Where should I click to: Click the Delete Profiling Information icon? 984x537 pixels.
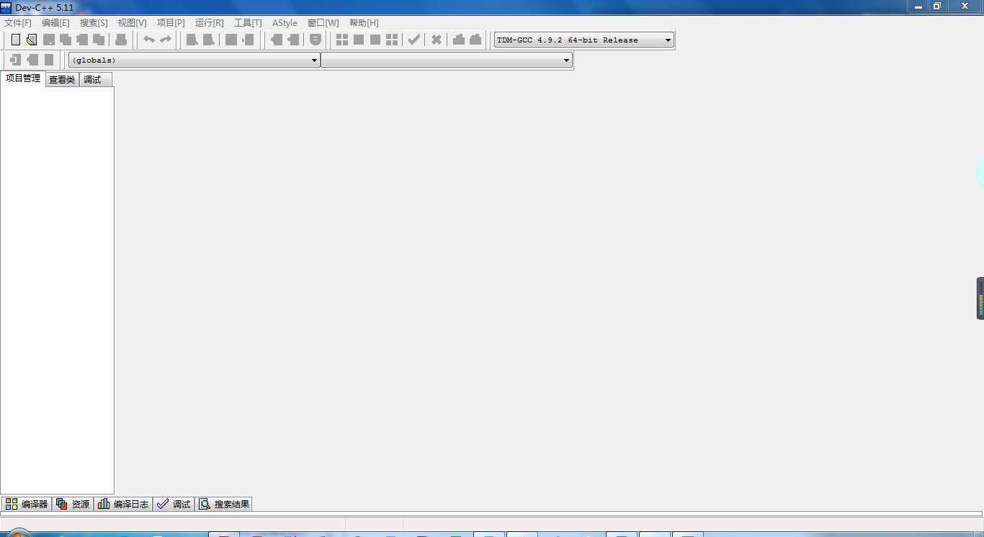pos(475,40)
